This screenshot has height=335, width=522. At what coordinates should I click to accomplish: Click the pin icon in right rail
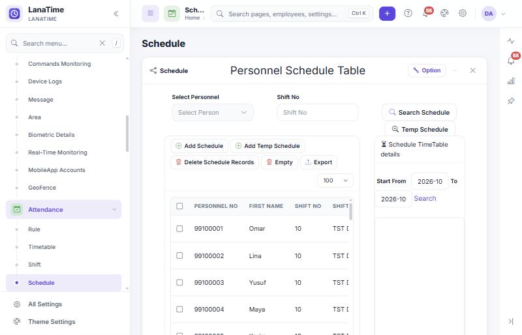click(x=511, y=101)
